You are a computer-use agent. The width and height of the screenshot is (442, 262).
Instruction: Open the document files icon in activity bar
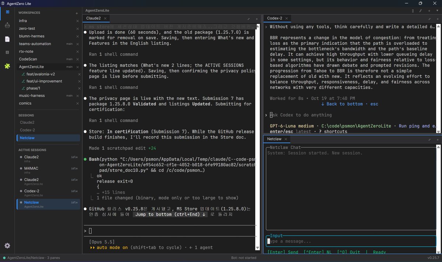coord(7,39)
